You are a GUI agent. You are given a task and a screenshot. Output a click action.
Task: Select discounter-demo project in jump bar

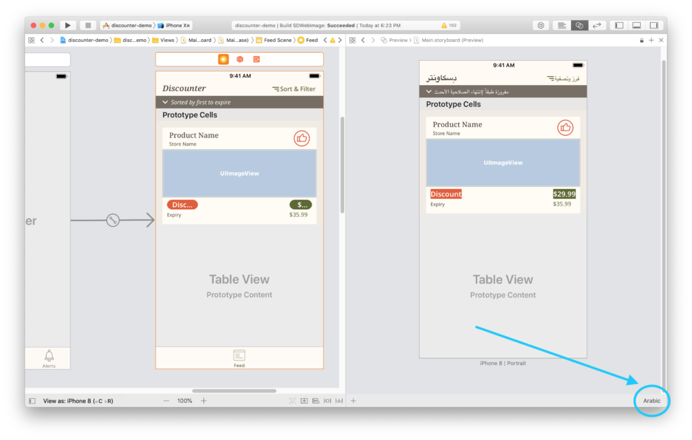pyautogui.click(x=84, y=40)
